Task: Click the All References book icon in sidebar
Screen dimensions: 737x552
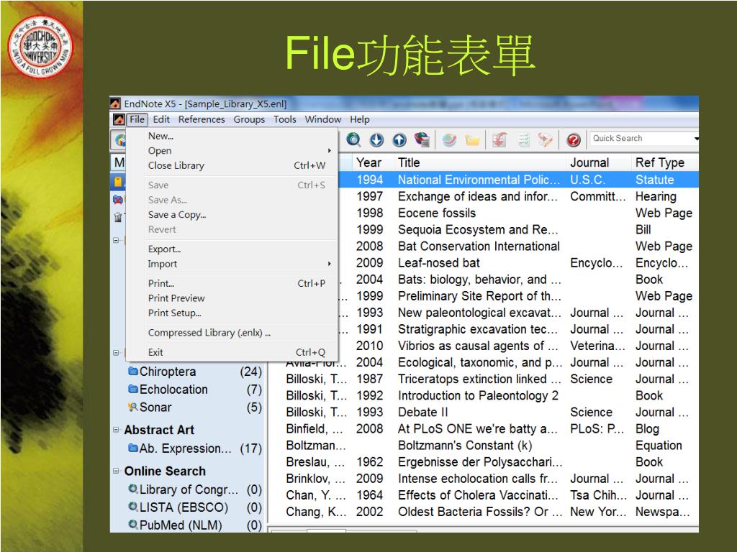Action: pyautogui.click(x=118, y=182)
